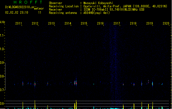This screenshot has height=109, width=172.
Task: Select the Receiver label
Action: pyautogui.click(x=56, y=10)
